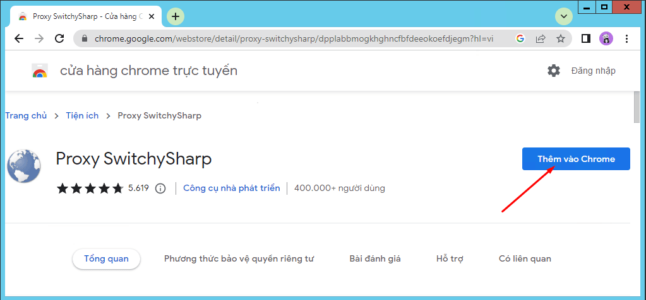
Task: Open the Có liên quan tab
Action: (525, 259)
